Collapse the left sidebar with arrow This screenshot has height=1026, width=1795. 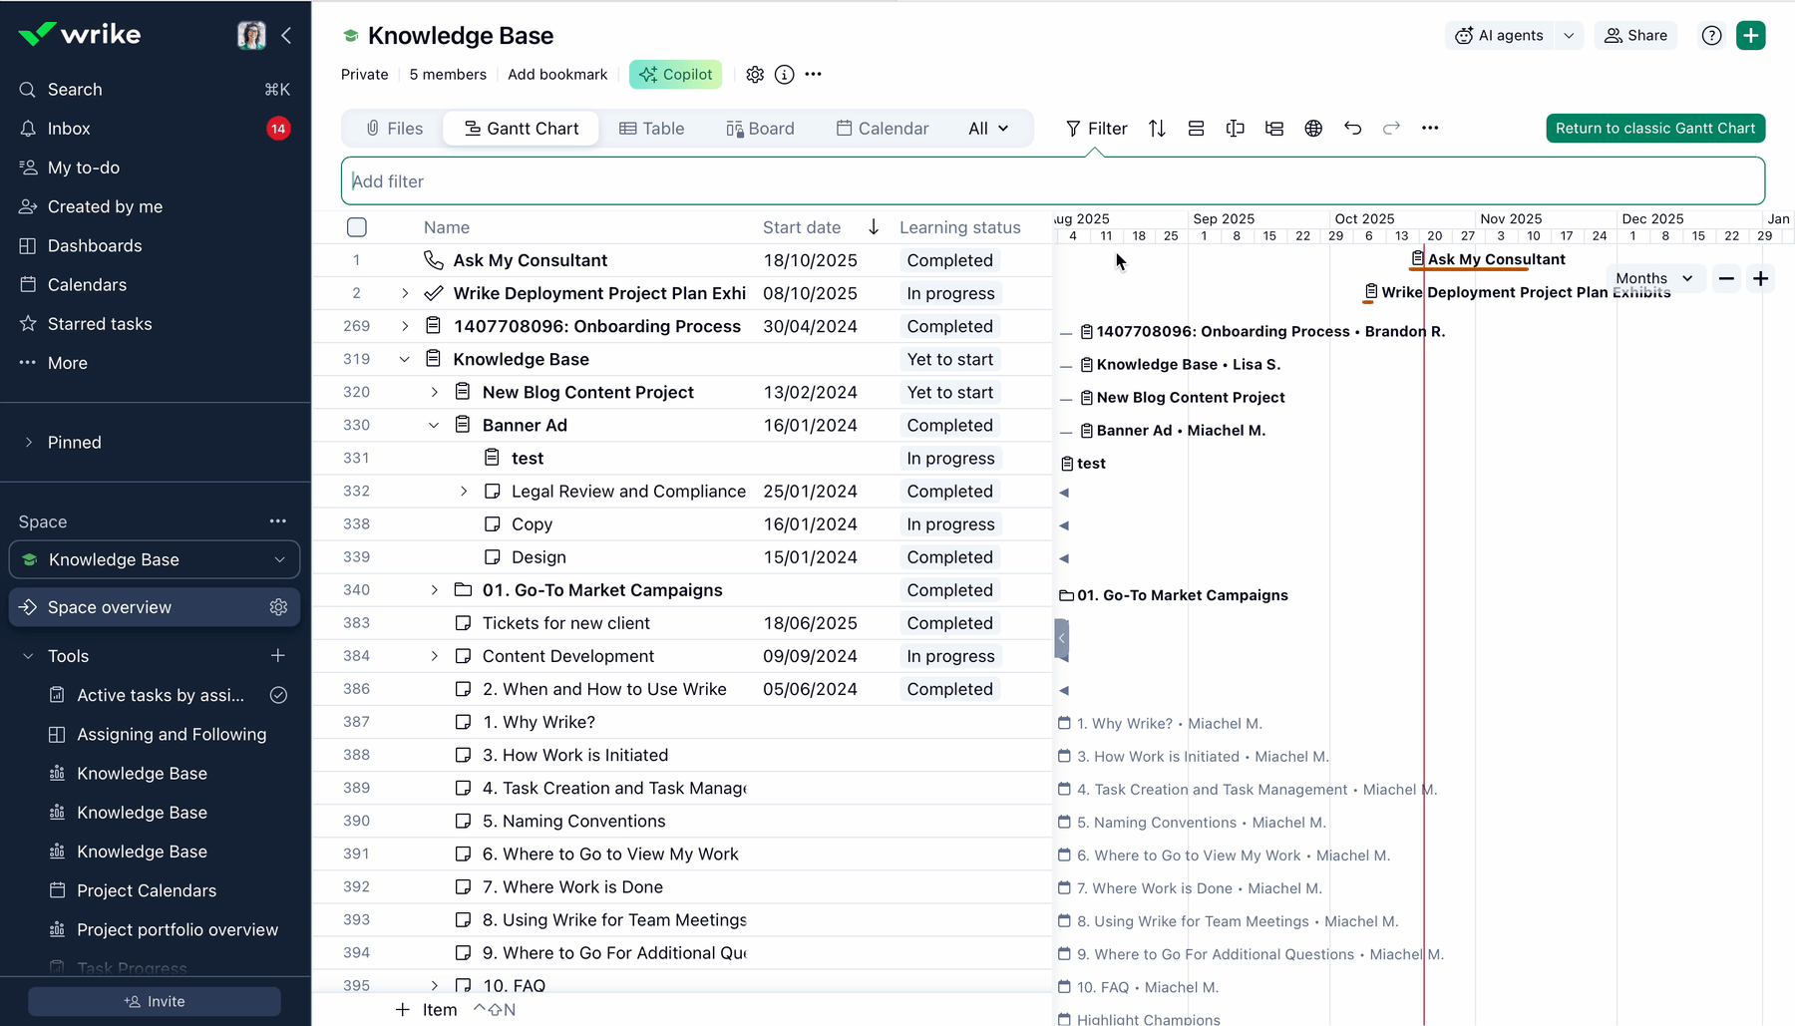click(287, 36)
